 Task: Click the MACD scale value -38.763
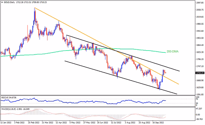(199, 119)
